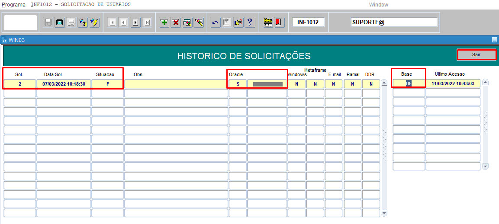Delete the record with the red X
Viewport: 499px width, 224px height.
[176, 22]
